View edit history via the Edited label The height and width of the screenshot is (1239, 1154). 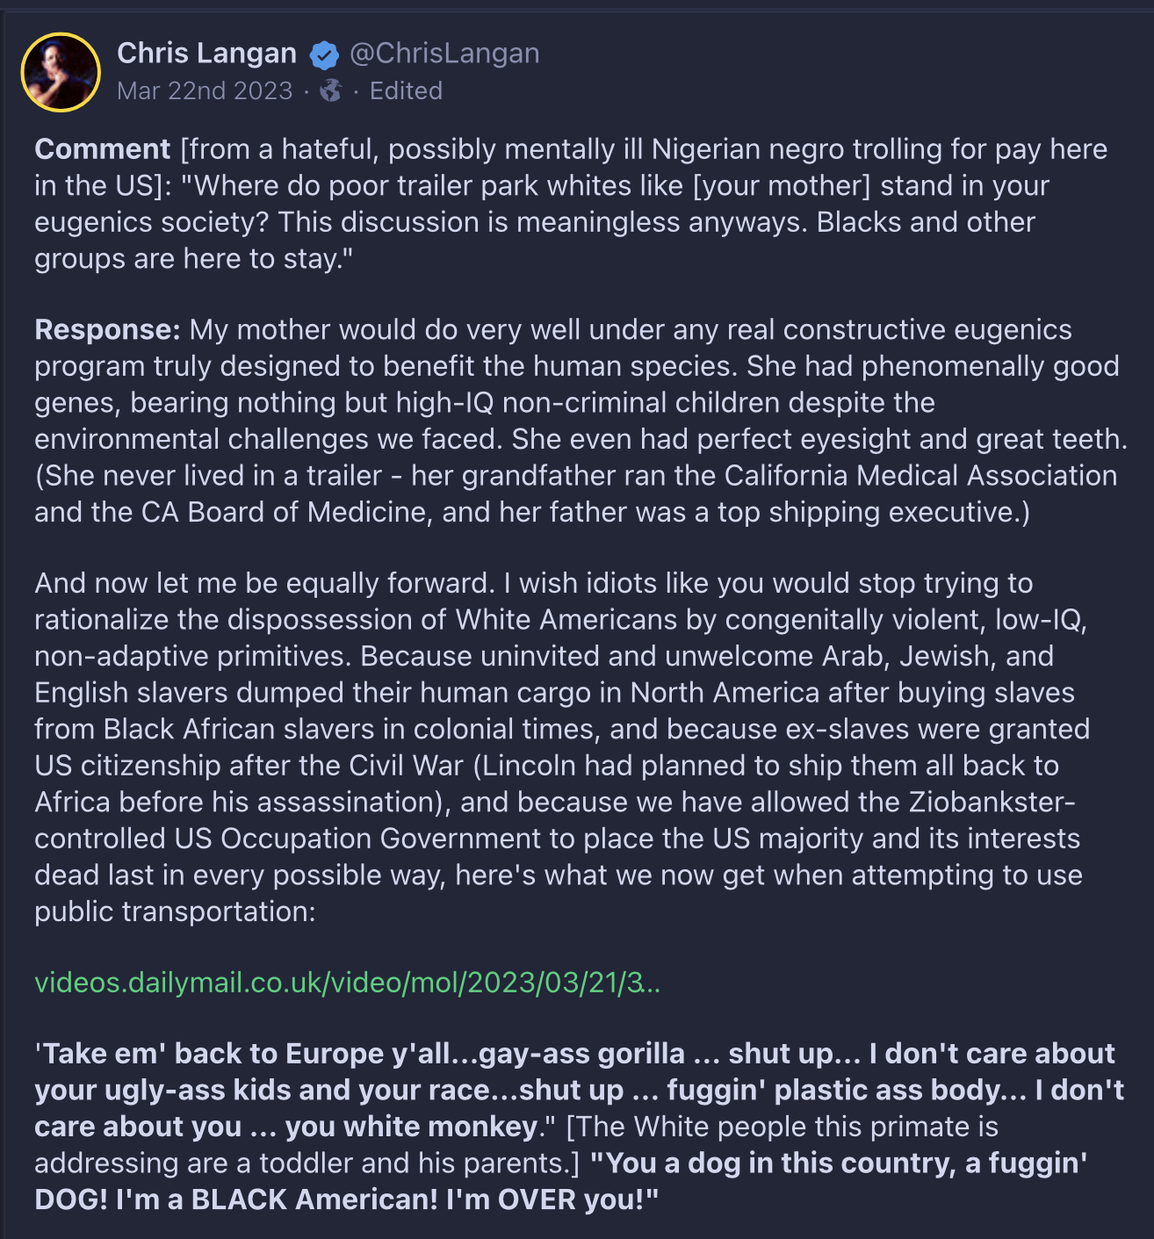pyautogui.click(x=406, y=90)
